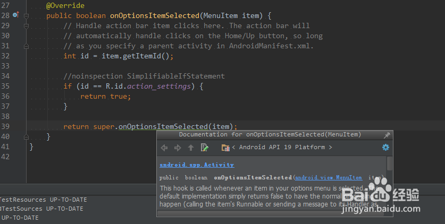Click getItemId() on line 32

pos(146,56)
